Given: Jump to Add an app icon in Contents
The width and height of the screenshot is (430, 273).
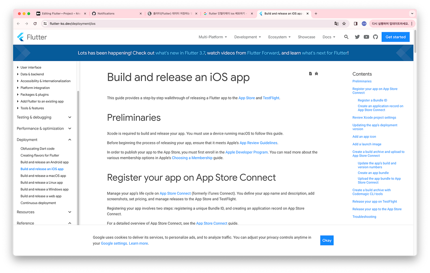Looking at the screenshot, I should pos(364,137).
